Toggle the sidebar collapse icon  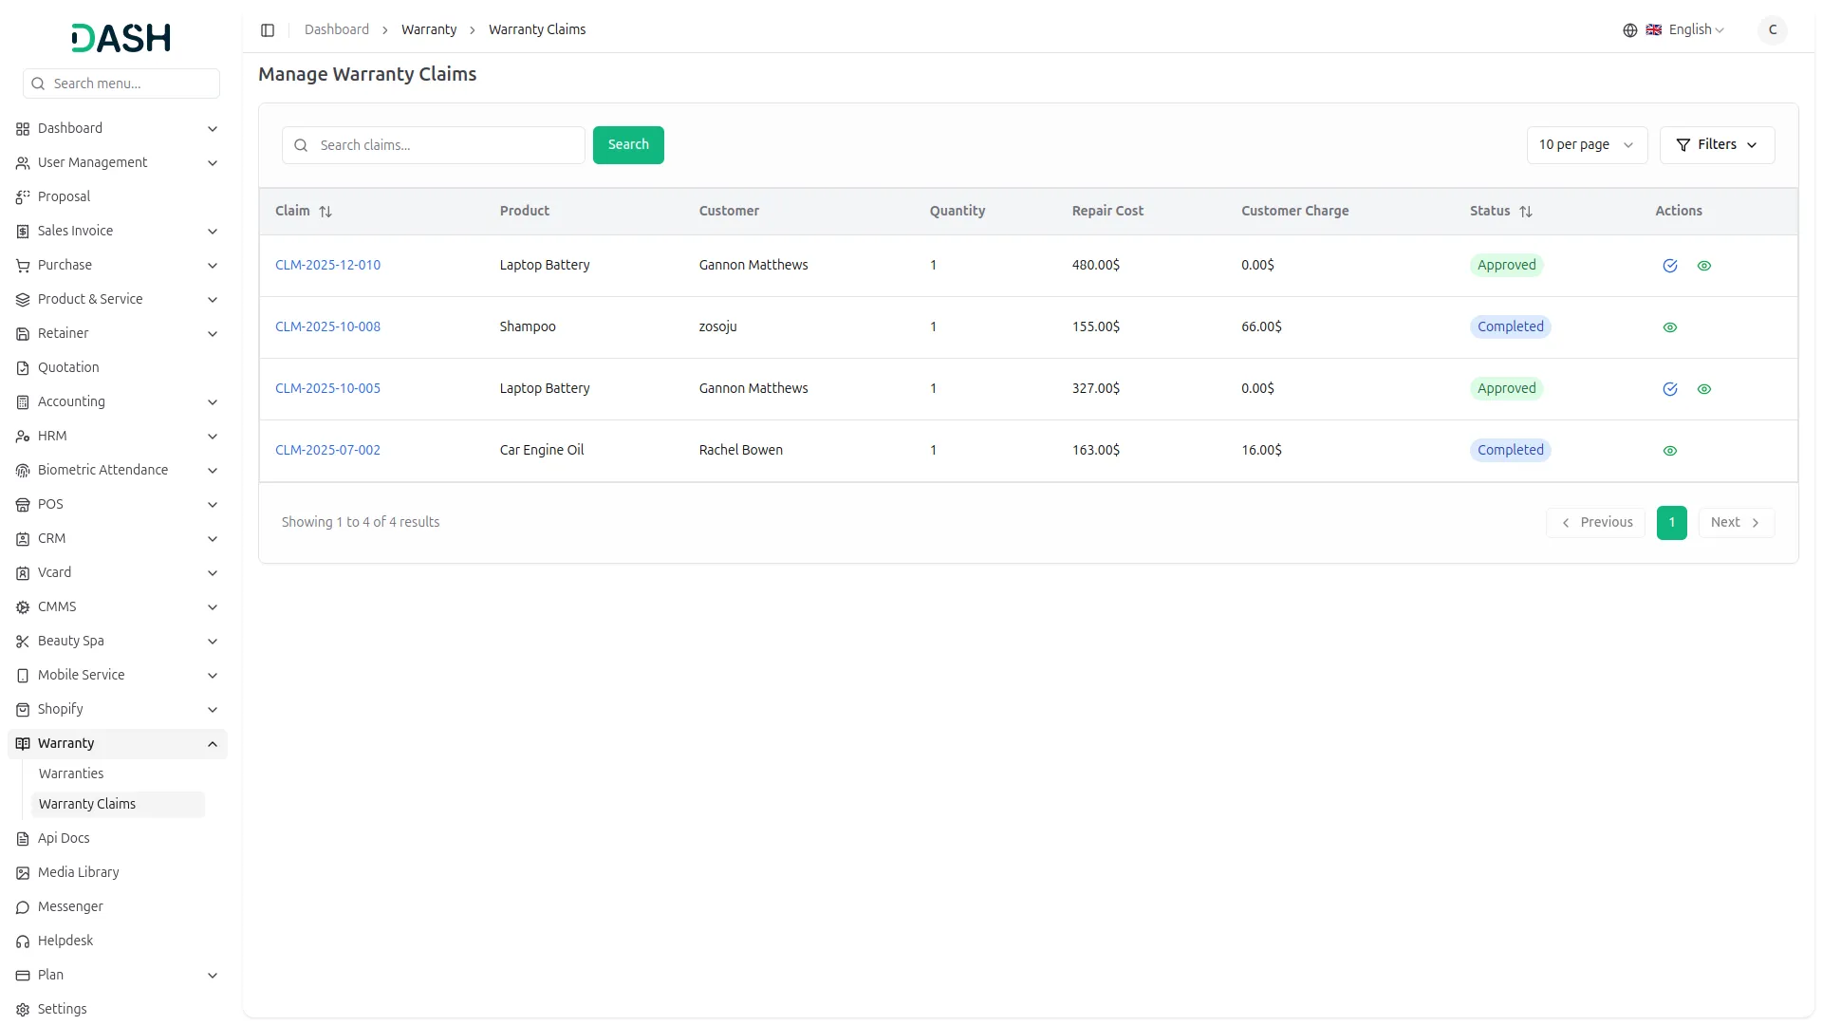click(x=268, y=30)
